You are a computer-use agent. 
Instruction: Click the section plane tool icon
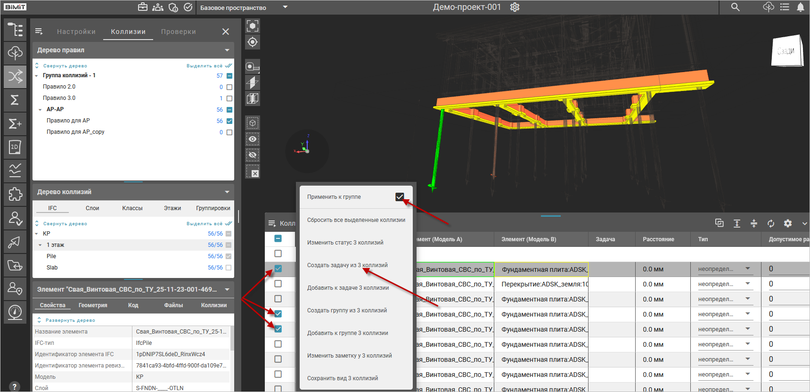pyautogui.click(x=253, y=82)
